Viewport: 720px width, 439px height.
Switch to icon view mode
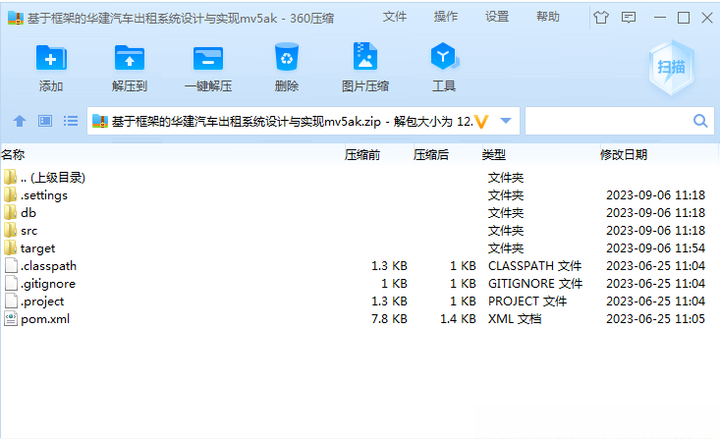(45, 121)
